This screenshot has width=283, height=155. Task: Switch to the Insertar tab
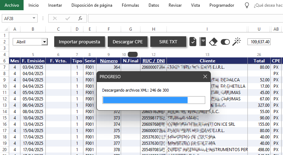55,5
